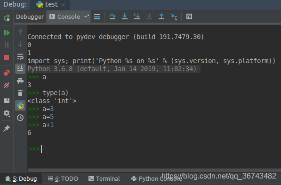Open debugger settings gear

(x=7, y=113)
